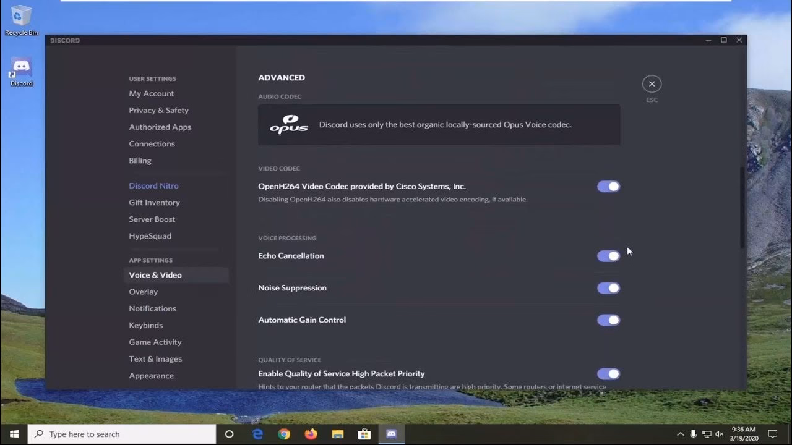Toggle Automatic Gain Control

[608, 320]
